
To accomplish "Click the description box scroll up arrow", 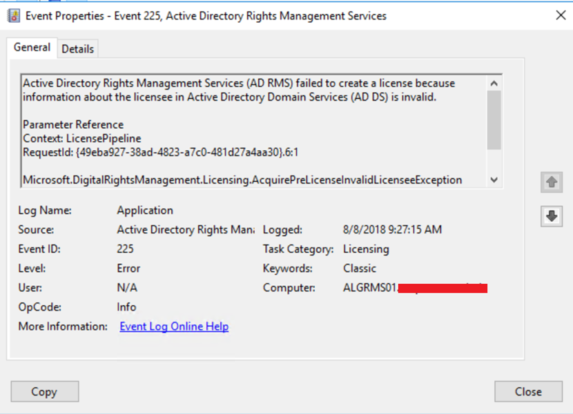I will [x=494, y=83].
